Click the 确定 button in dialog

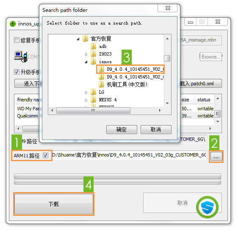pyautogui.click(x=122, y=129)
